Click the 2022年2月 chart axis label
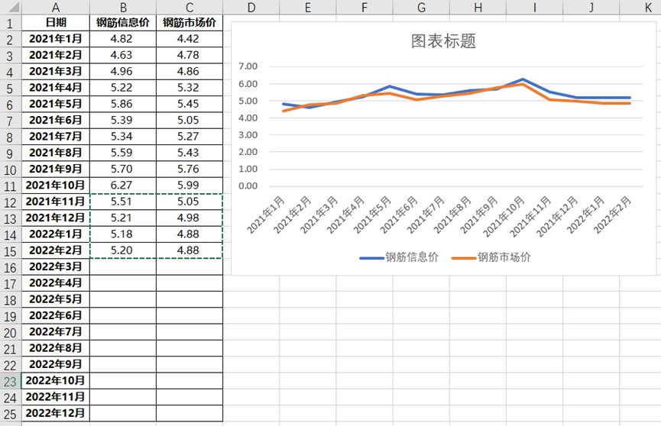This screenshot has height=426, width=661. tap(612, 215)
